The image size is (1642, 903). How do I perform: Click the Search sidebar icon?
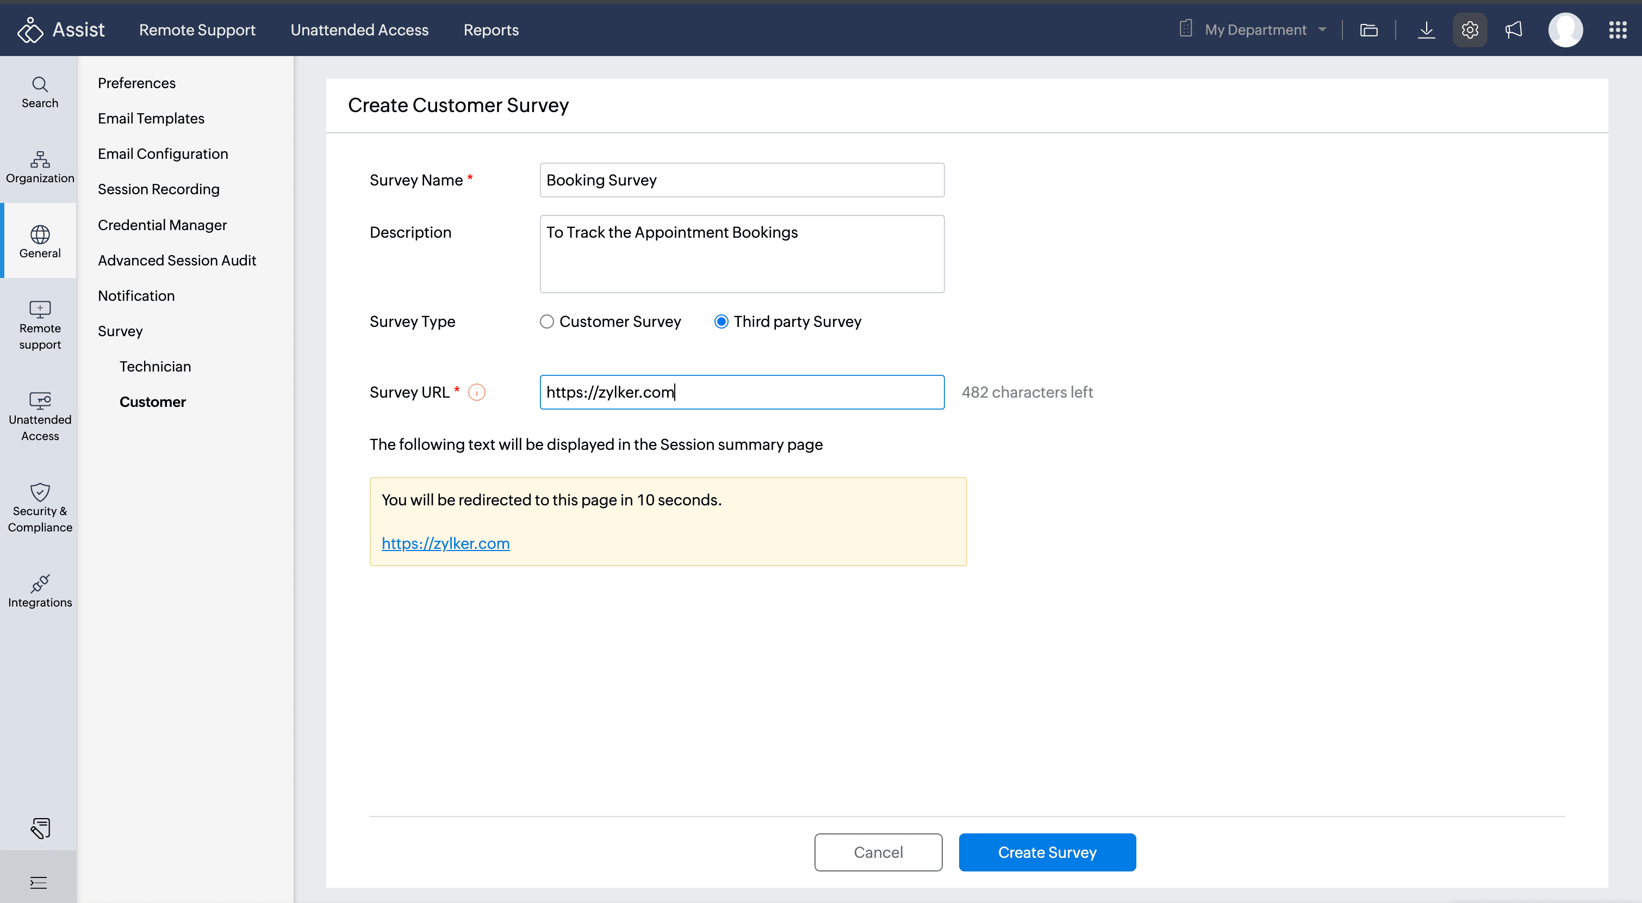pos(40,92)
